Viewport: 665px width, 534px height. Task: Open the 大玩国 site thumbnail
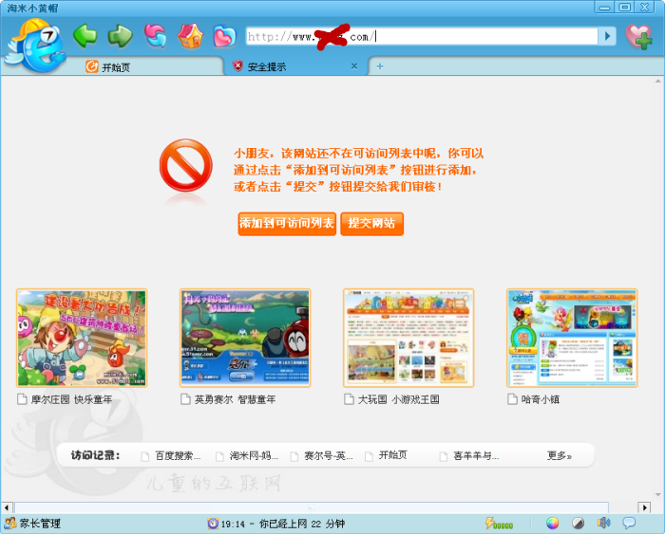click(x=408, y=338)
